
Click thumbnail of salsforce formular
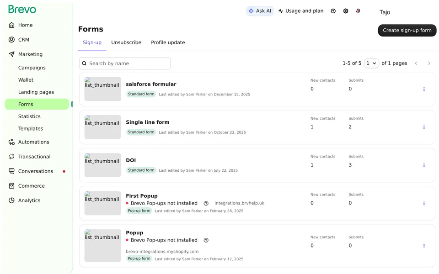tap(103, 89)
